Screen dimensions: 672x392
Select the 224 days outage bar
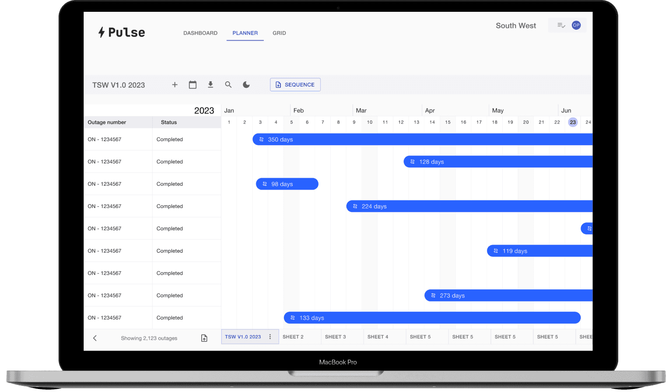point(469,206)
